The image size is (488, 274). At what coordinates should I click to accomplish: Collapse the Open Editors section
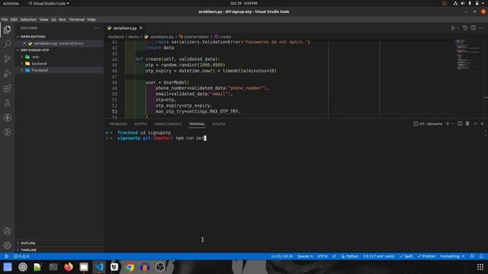pyautogui.click(x=33, y=37)
